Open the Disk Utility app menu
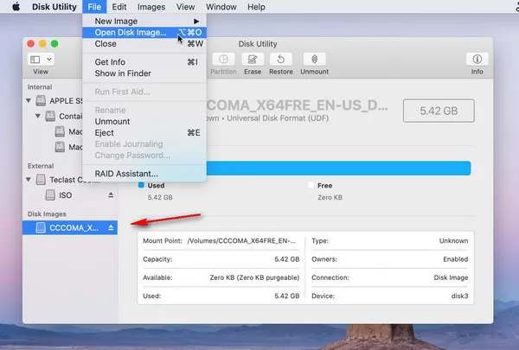The image size is (519, 350). 54,7
